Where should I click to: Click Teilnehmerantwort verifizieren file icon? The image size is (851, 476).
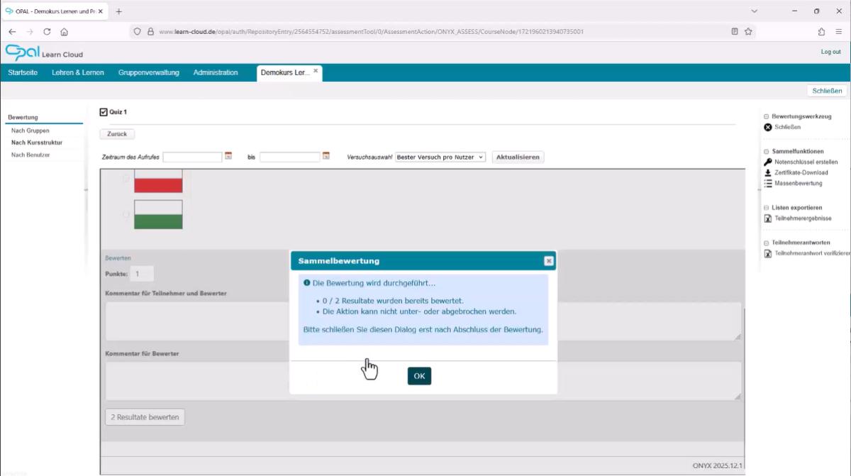767,253
